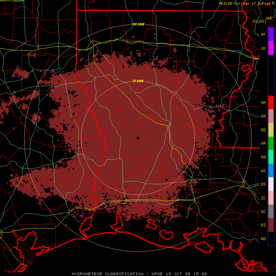Click the ND black legend swatch
Image resolution: width=276 pixels, height=276 pixels.
(271, 239)
